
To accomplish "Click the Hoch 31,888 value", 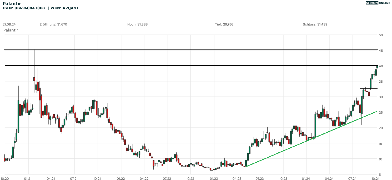I will tap(137, 24).
